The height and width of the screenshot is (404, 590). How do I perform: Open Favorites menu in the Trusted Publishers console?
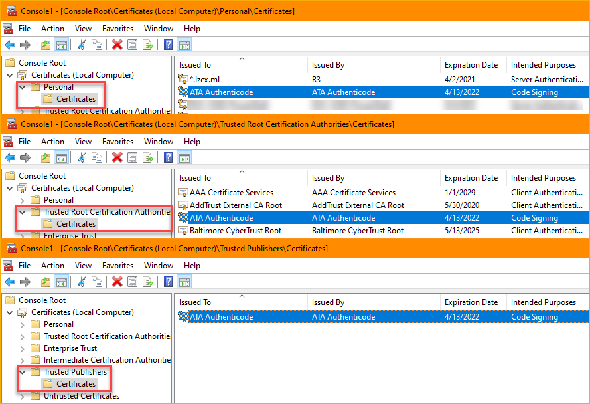click(x=117, y=266)
